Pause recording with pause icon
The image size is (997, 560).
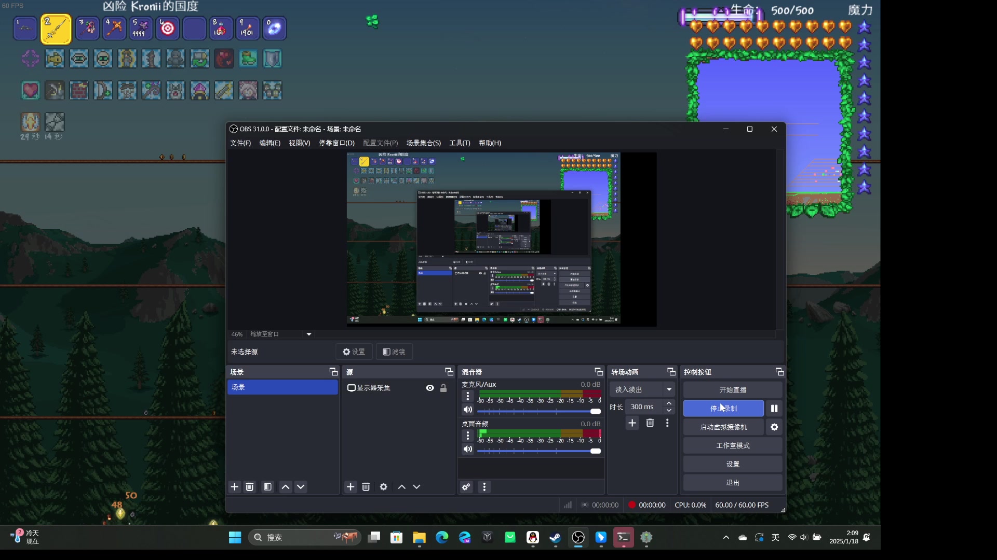click(774, 409)
